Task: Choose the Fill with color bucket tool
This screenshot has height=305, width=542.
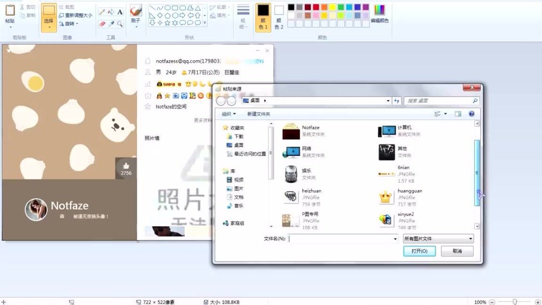Action: [x=111, y=11]
